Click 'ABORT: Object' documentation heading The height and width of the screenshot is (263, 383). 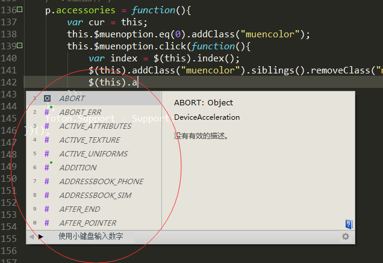tap(203, 102)
